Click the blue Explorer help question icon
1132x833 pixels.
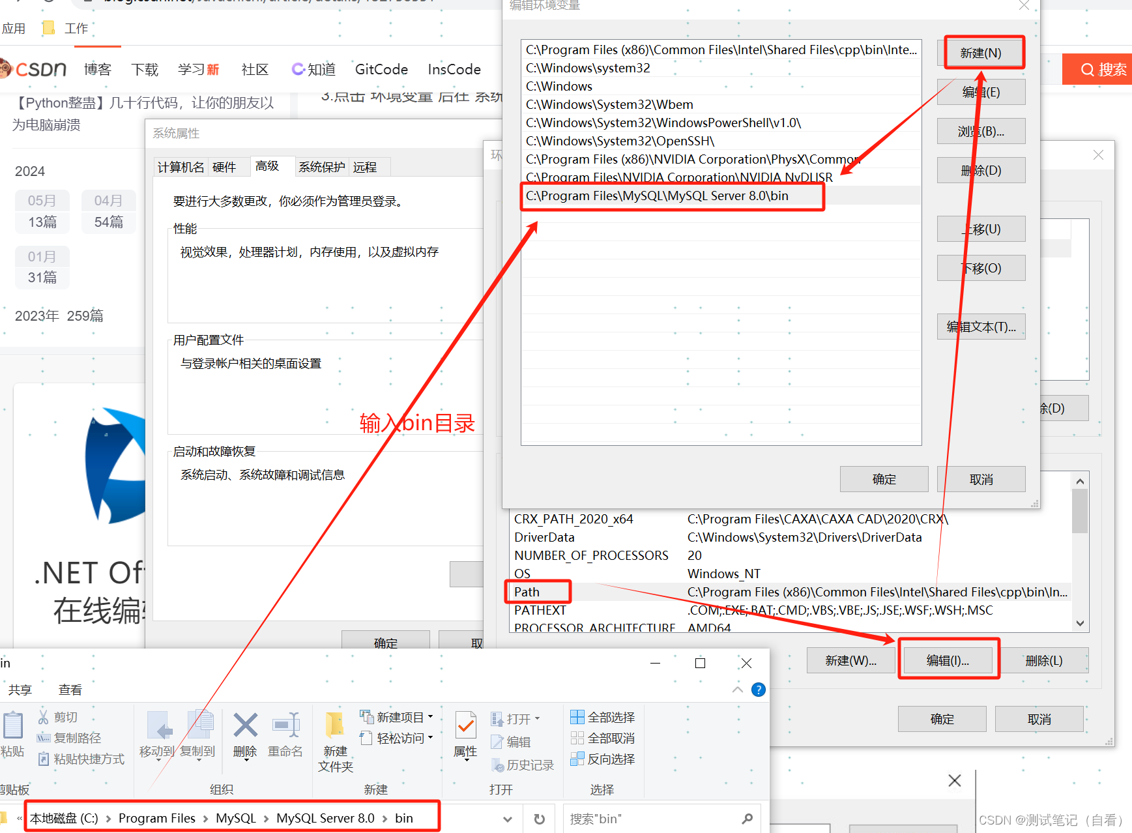tap(759, 690)
